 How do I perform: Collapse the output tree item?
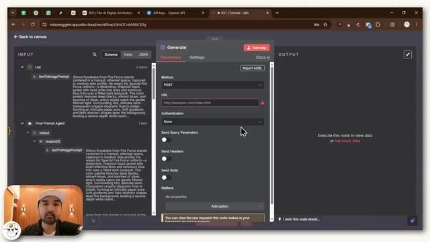click(x=28, y=132)
